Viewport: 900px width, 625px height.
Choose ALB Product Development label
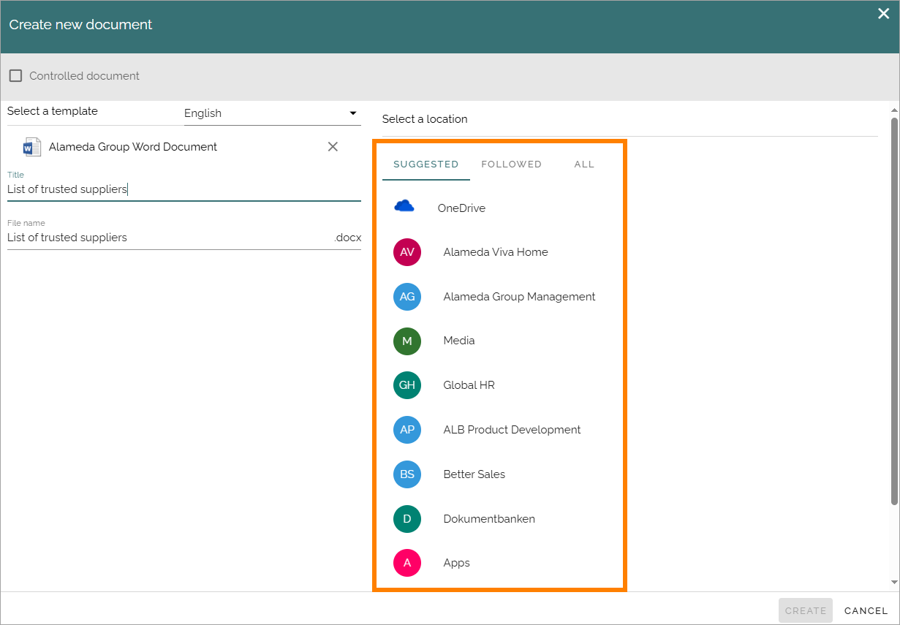[512, 430]
